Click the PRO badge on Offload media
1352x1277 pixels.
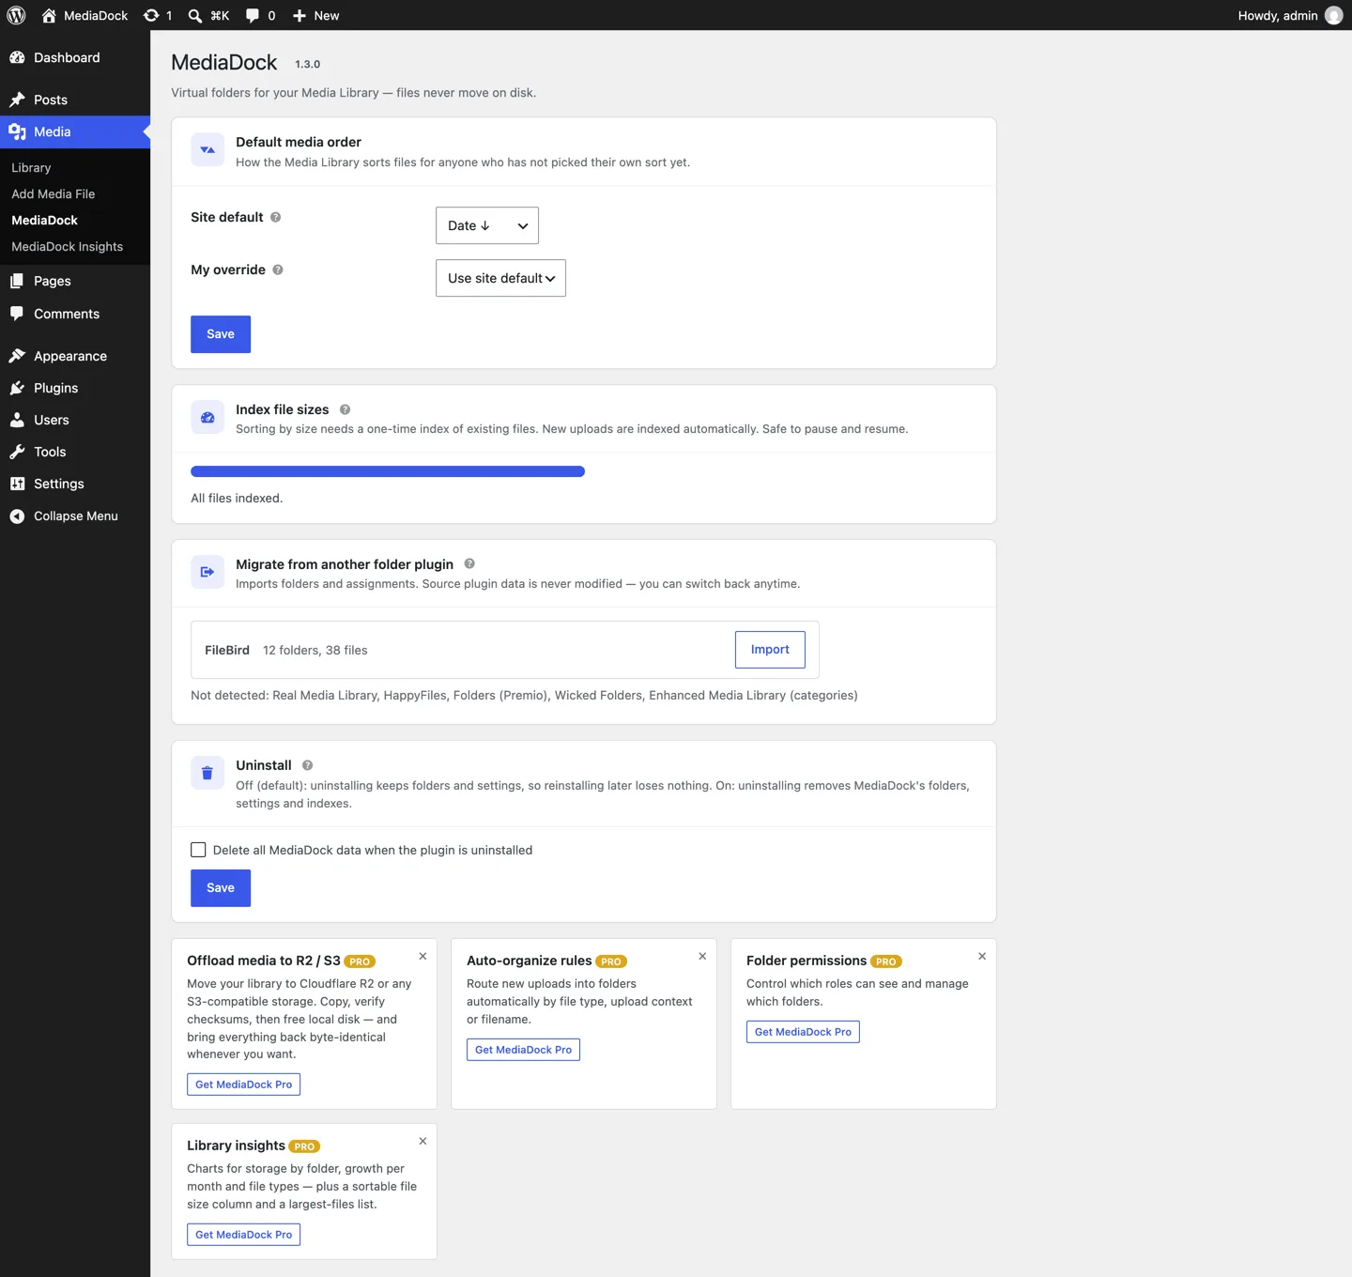pyautogui.click(x=360, y=962)
